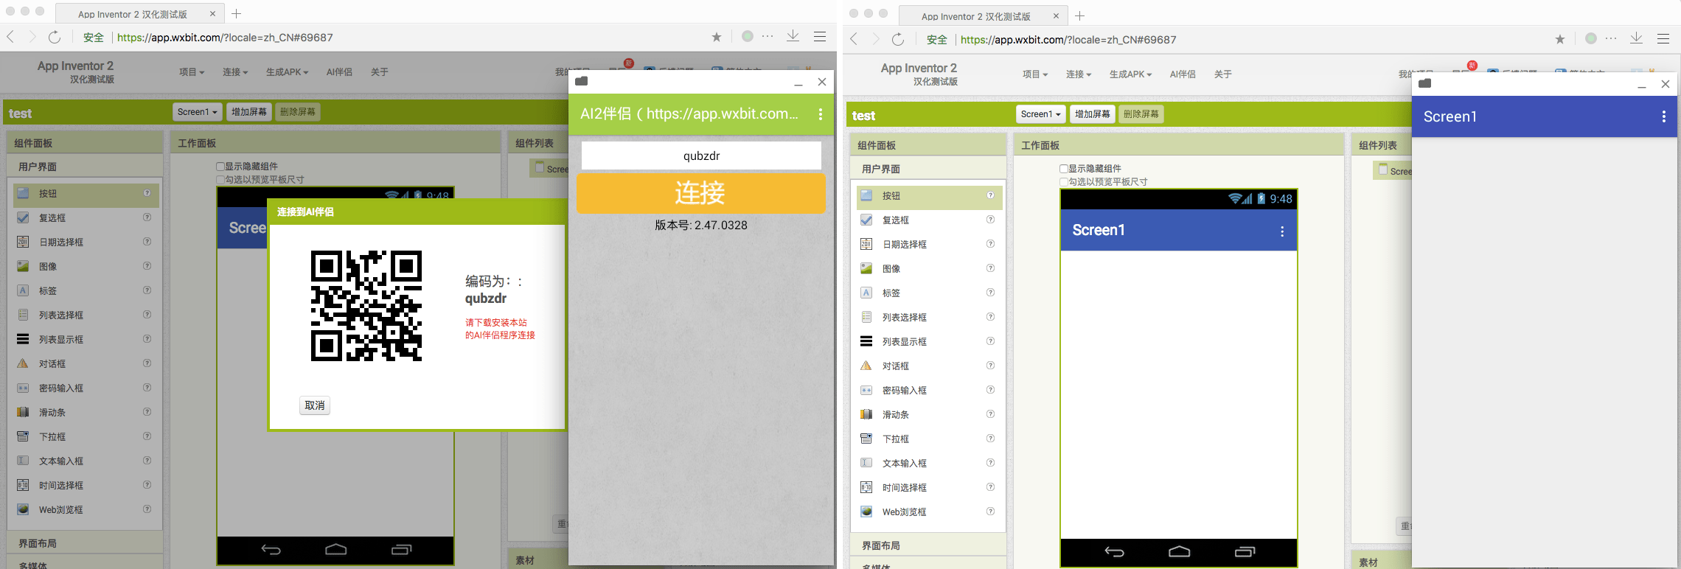Open the 连接 dropdown in the right window
1681x569 pixels.
click(x=1079, y=74)
